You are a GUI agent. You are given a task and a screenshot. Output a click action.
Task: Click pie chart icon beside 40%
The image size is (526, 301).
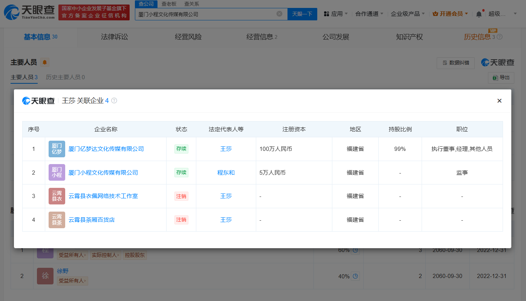355,276
